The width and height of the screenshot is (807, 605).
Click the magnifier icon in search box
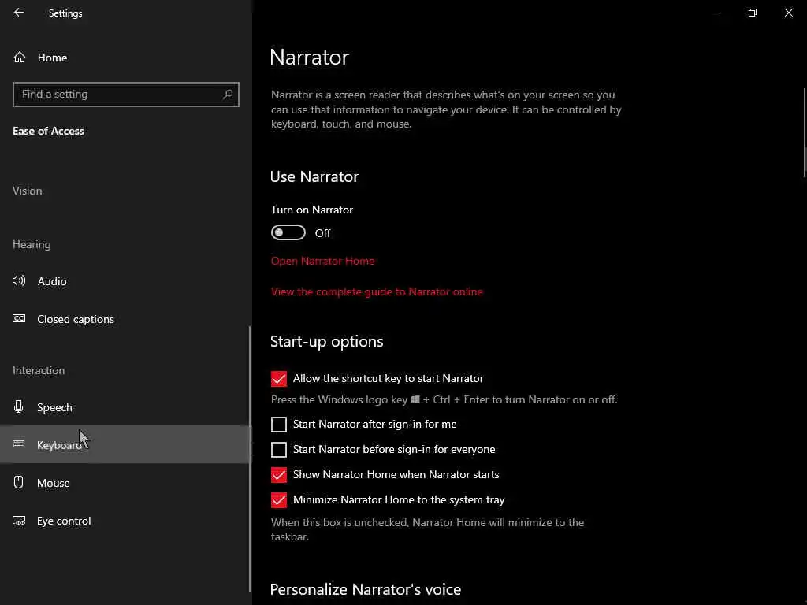click(x=228, y=95)
